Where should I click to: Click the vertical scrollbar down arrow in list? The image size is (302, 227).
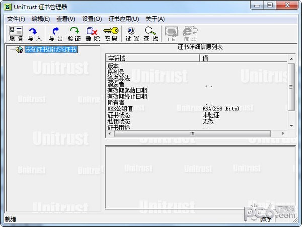tap(291, 125)
